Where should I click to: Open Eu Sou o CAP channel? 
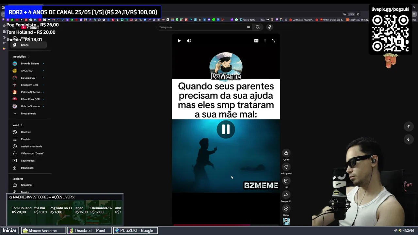[29, 78]
